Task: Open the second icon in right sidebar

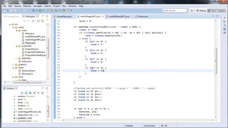Action: click(x=225, y=21)
